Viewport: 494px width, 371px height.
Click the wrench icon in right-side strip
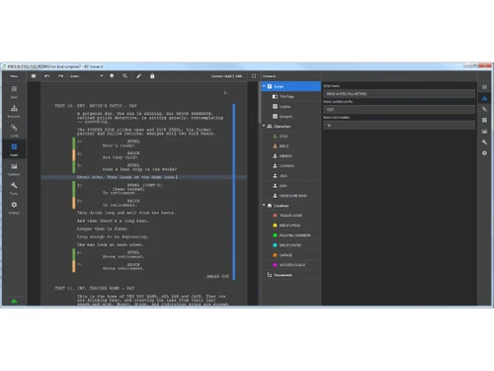click(x=484, y=142)
